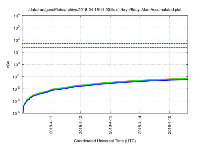Image resolution: width=207 pixels, height=144 pixels.
Task: Click the 10^-3 y-axis tick label
Action: [x=16, y=101]
